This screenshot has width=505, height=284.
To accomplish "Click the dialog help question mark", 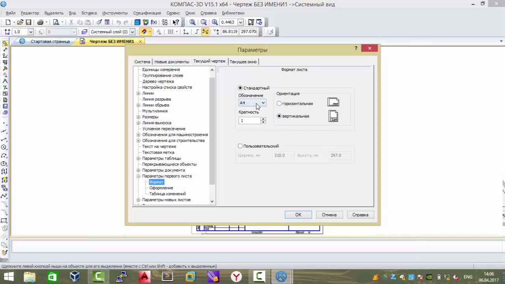I will pyautogui.click(x=356, y=48).
